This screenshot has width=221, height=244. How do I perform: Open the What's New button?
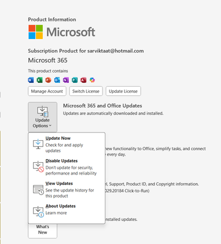click(x=43, y=229)
